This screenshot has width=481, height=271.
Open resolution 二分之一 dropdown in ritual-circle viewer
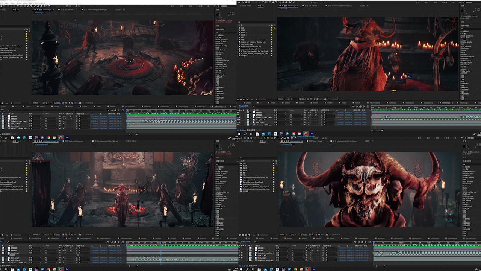coord(47,103)
